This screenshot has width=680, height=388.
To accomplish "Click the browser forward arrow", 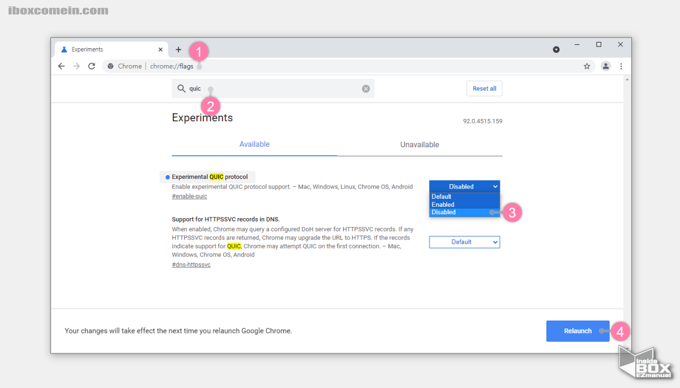I will 76,66.
